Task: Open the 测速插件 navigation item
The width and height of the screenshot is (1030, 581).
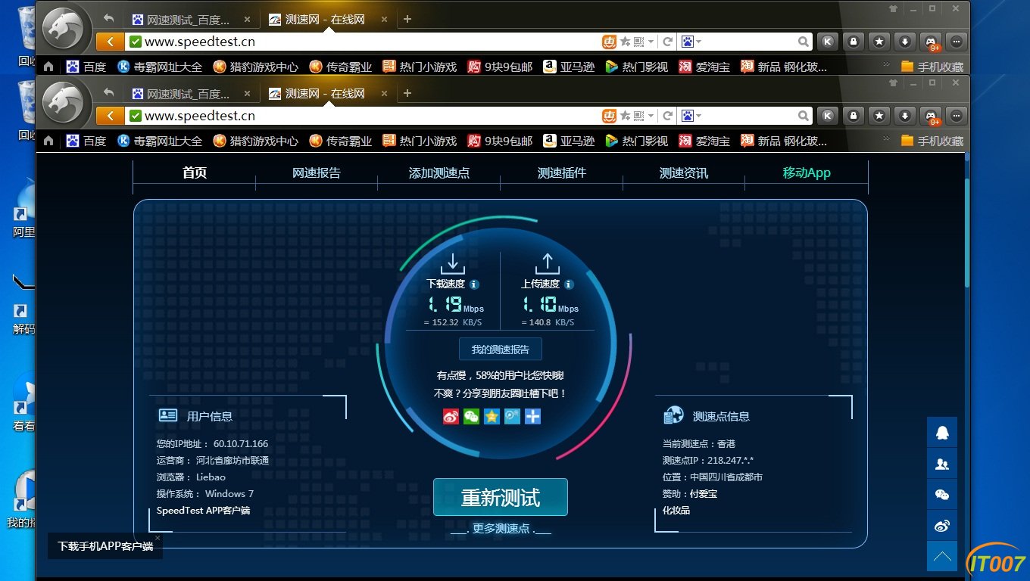Action: (x=562, y=172)
